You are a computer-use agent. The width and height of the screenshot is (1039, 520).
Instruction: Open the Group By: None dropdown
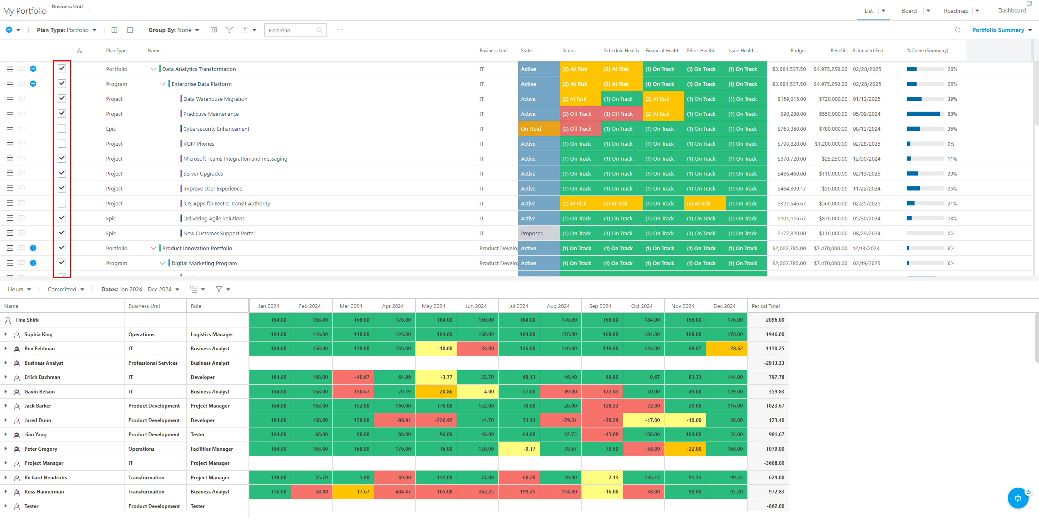[x=174, y=30]
